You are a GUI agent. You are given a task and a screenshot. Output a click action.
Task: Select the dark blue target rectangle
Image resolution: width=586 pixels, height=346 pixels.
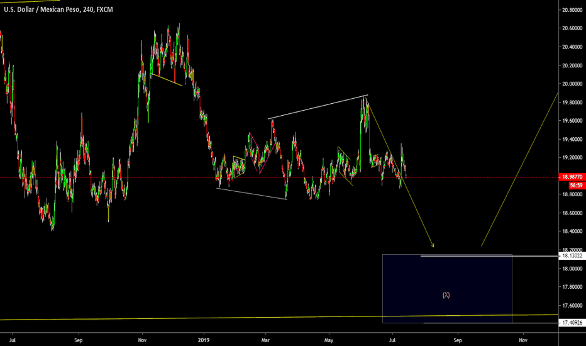point(447,288)
